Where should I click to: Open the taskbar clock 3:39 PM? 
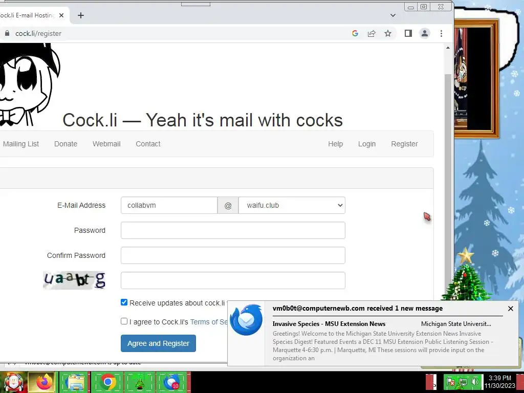click(x=499, y=382)
